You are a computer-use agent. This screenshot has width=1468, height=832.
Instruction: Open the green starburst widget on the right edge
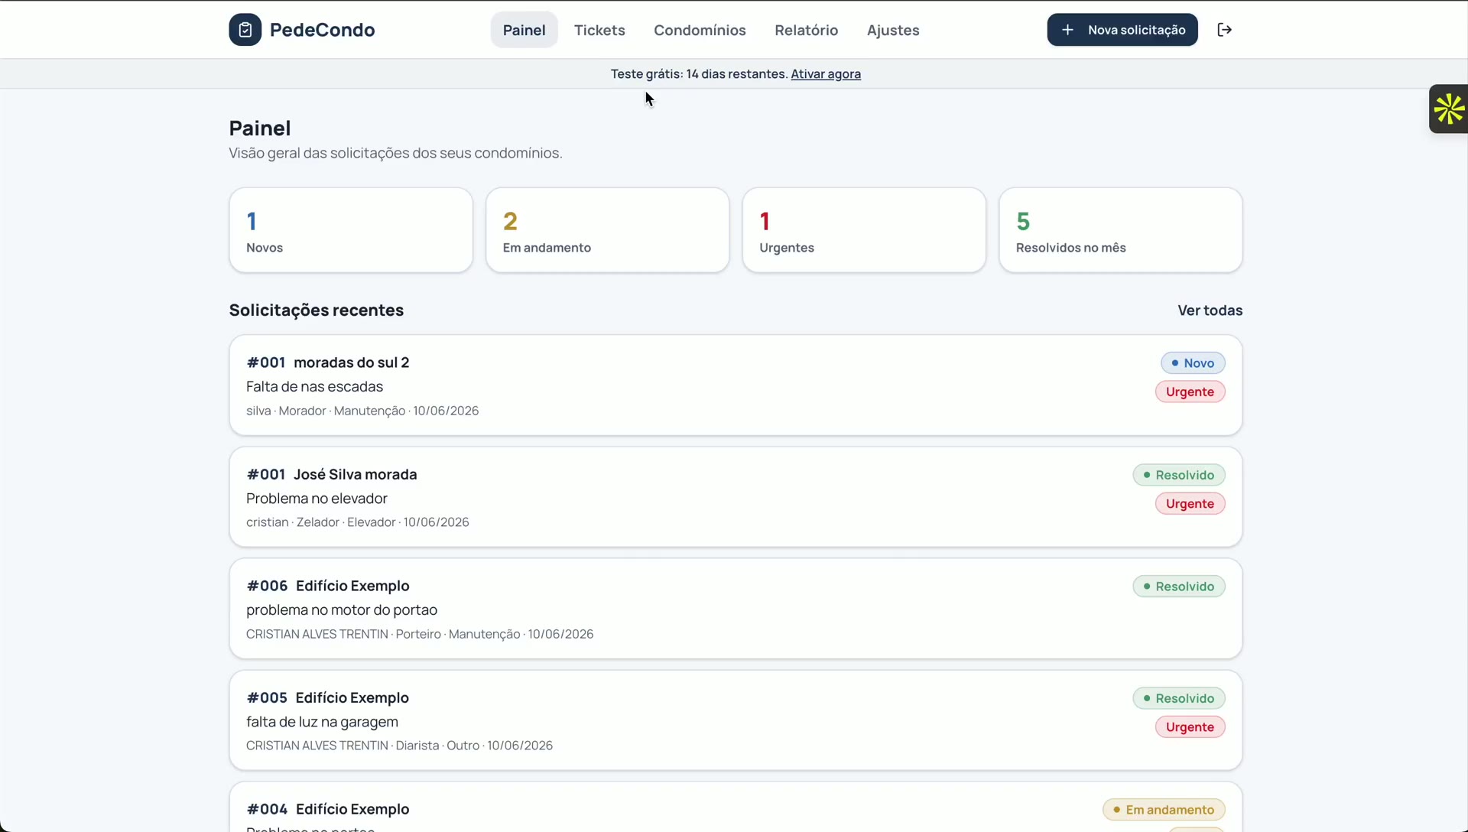(1448, 109)
